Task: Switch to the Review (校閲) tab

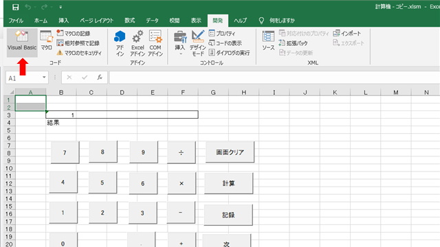Action: pos(174,21)
